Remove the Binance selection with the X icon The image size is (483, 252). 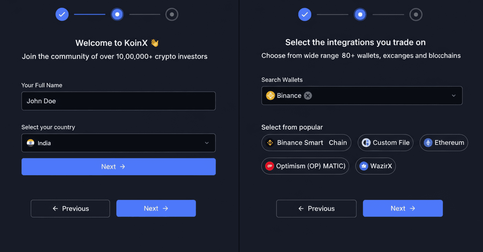[308, 96]
